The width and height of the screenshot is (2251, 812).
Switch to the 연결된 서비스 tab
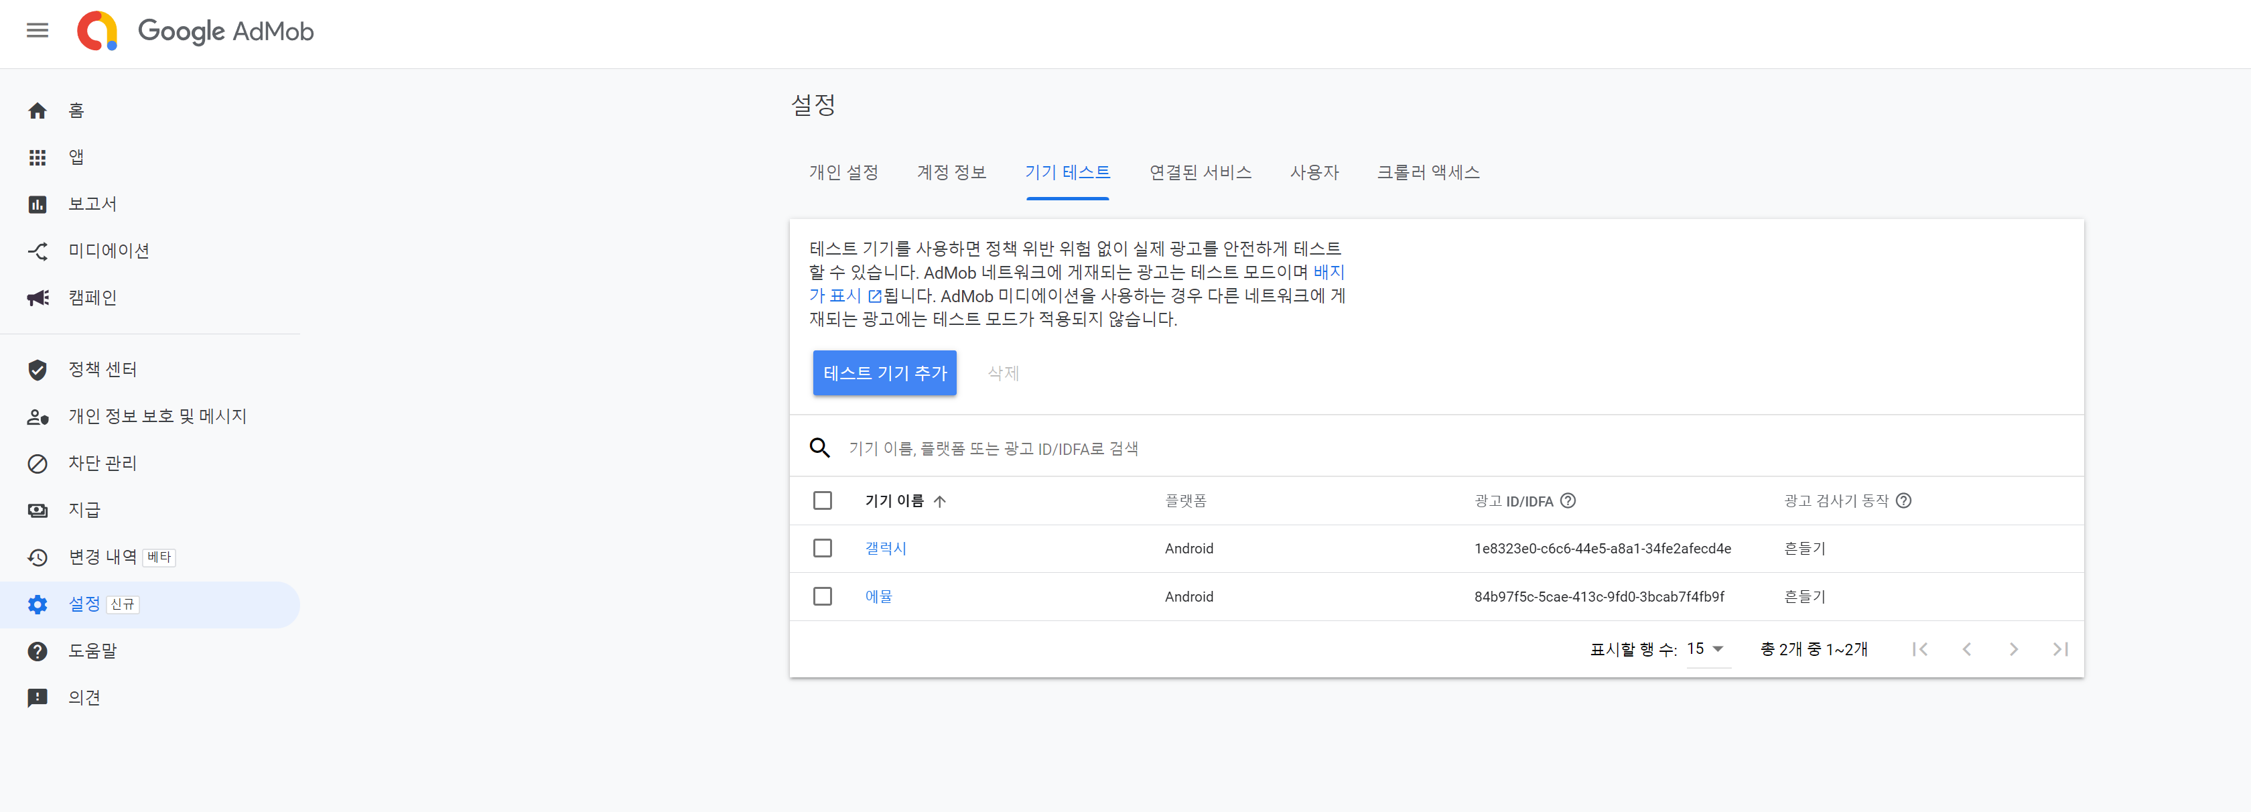pyautogui.click(x=1200, y=172)
